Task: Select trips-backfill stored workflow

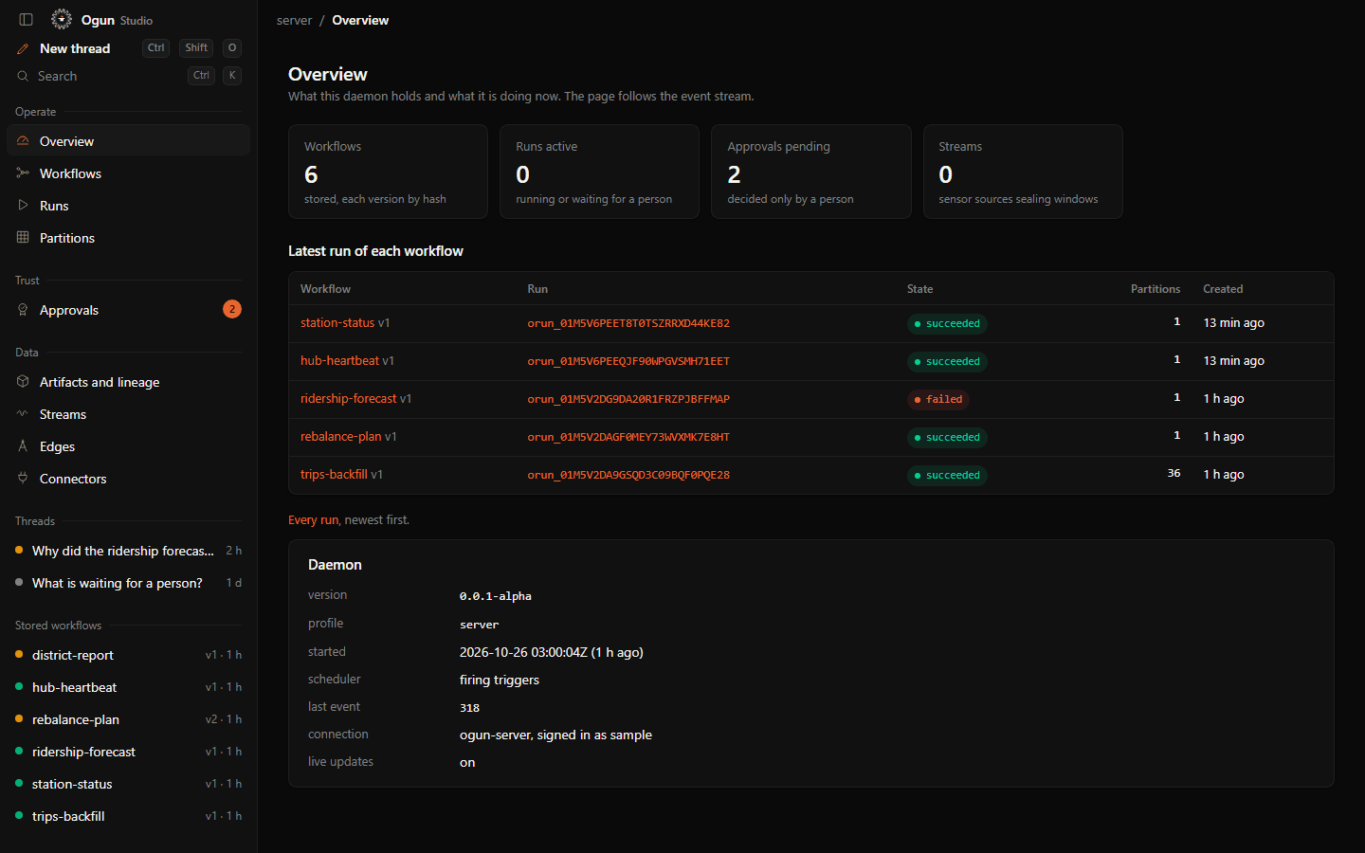Action: (128, 816)
